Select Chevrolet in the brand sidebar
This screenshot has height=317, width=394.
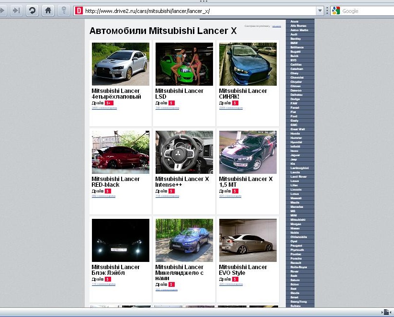tap(297, 78)
